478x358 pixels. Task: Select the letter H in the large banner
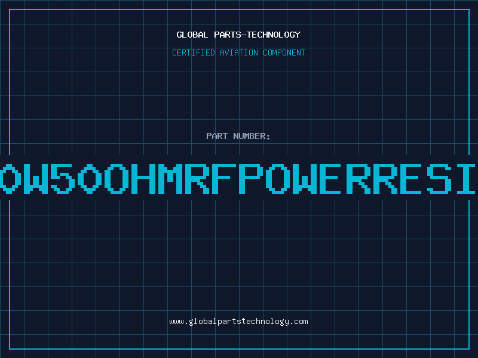[143, 178]
